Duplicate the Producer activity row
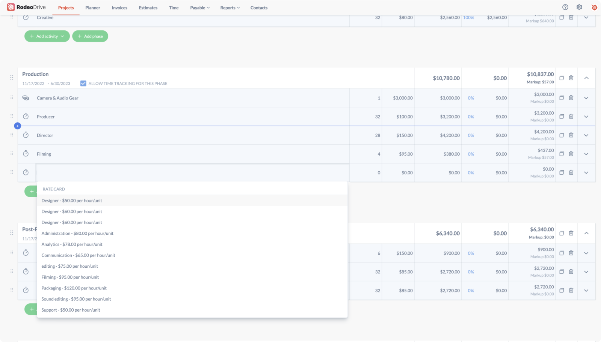 point(562,117)
